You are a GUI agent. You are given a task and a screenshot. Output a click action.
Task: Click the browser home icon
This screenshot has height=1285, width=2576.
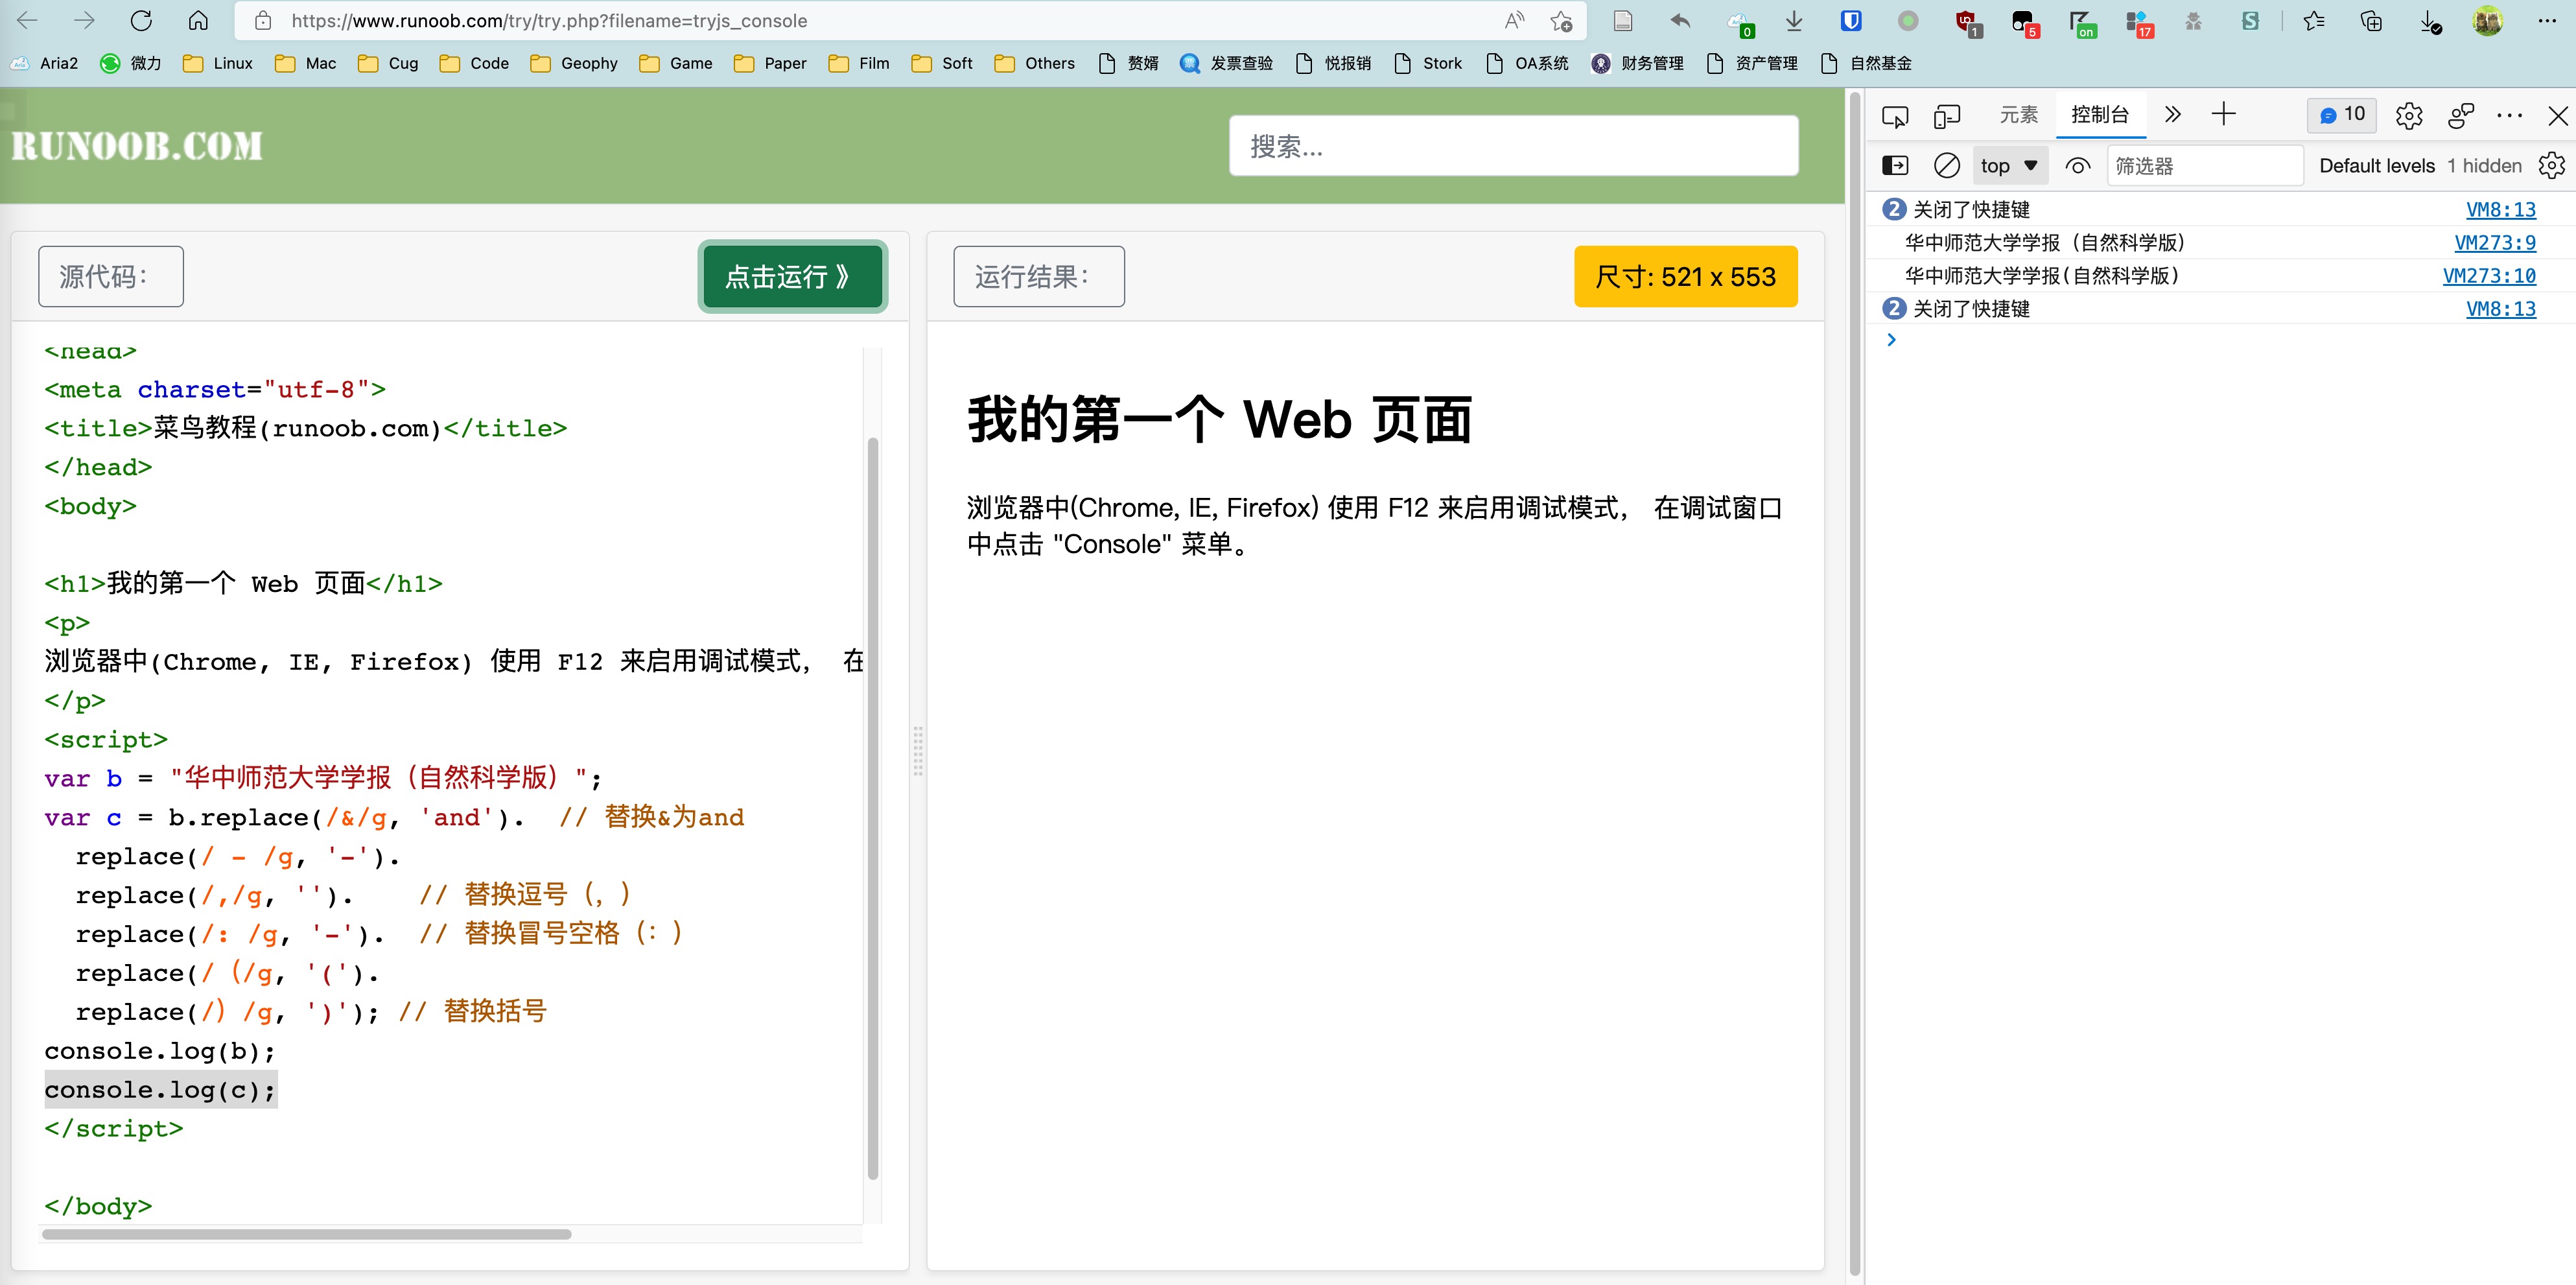pyautogui.click(x=197, y=21)
